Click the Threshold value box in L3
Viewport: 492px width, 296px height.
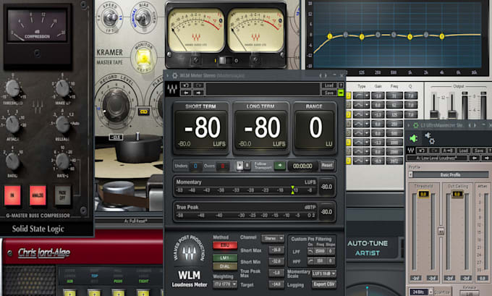tap(423, 194)
